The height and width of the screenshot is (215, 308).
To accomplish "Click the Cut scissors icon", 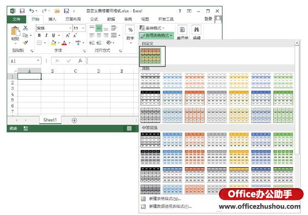I will click(25, 28).
